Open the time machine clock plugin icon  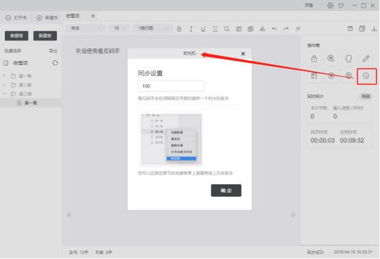(366, 76)
